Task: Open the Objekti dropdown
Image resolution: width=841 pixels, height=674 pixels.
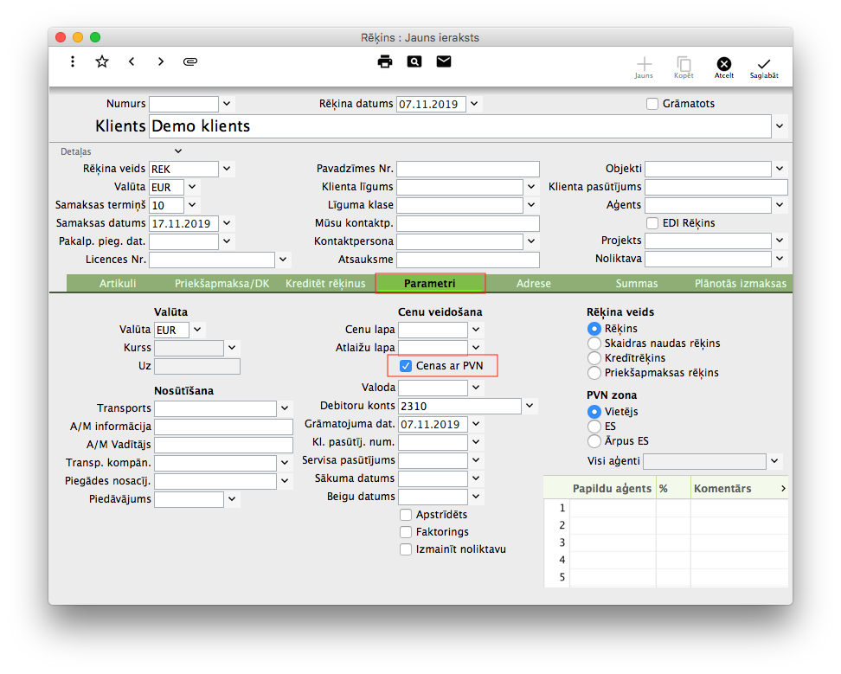Action: [x=780, y=169]
